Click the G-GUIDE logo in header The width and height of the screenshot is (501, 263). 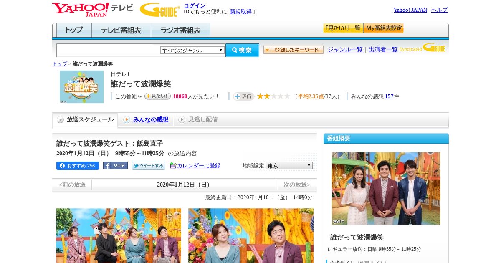160,10
